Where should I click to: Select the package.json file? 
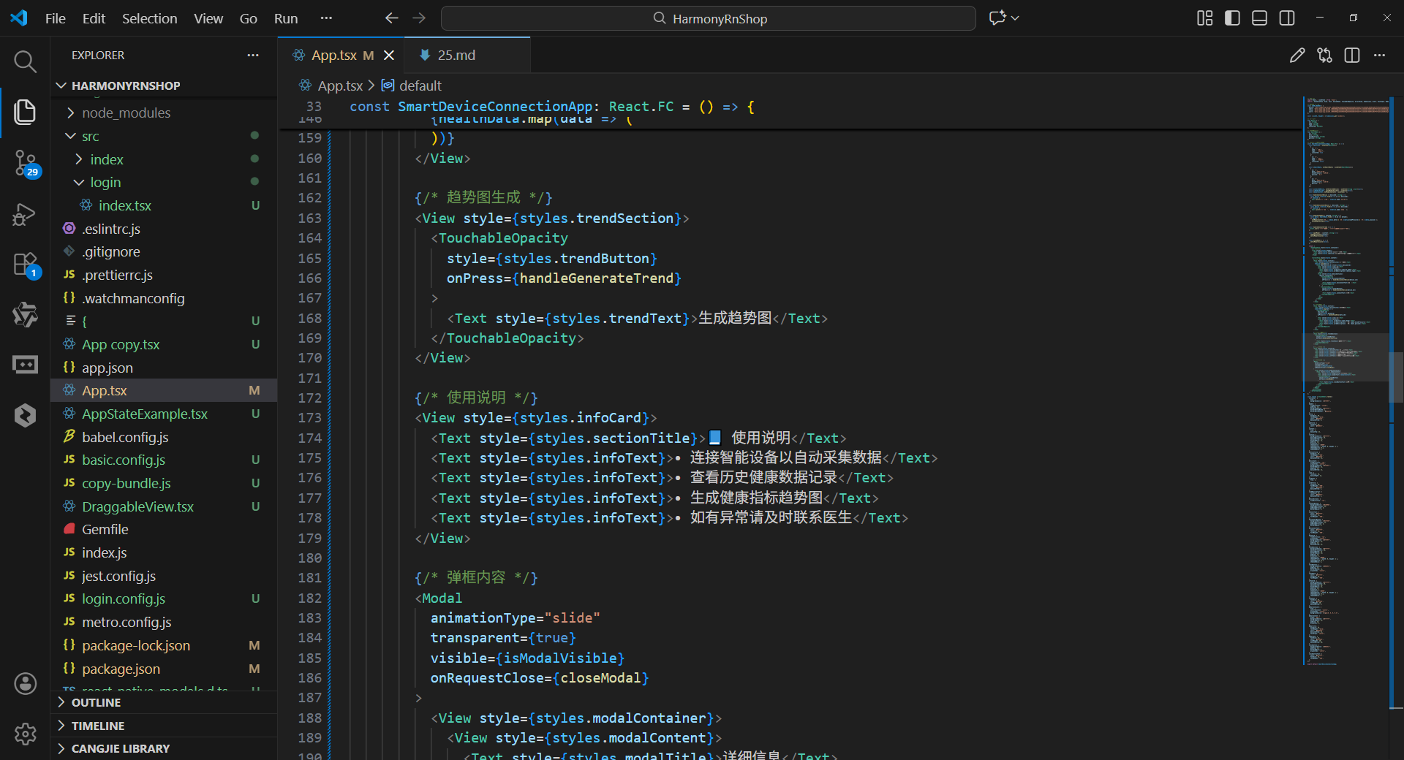tap(164, 669)
